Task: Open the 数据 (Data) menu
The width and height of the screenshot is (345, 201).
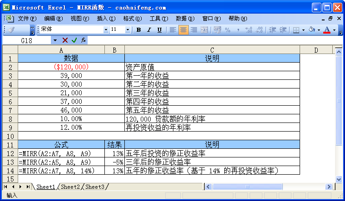Action: coord(185,19)
